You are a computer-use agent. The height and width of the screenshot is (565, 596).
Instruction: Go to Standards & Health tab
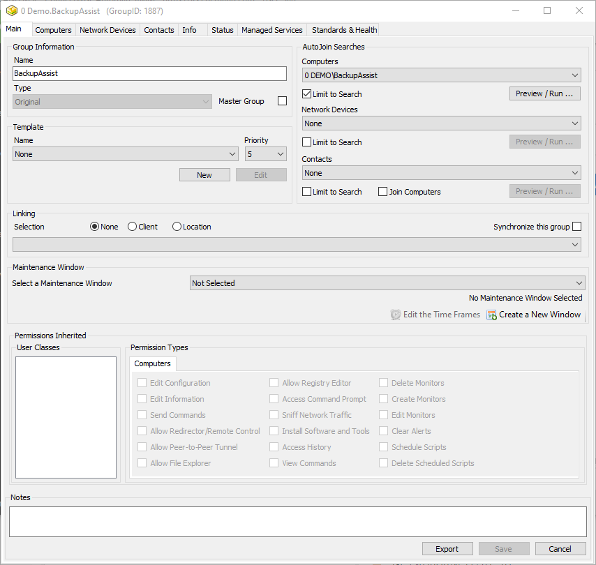coord(344,30)
